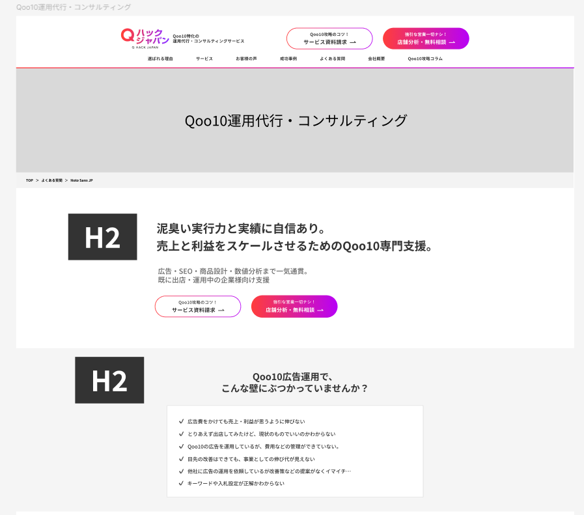Click checkmark beside キーワードや入札設定 item
The image size is (584, 515).
[x=181, y=483]
